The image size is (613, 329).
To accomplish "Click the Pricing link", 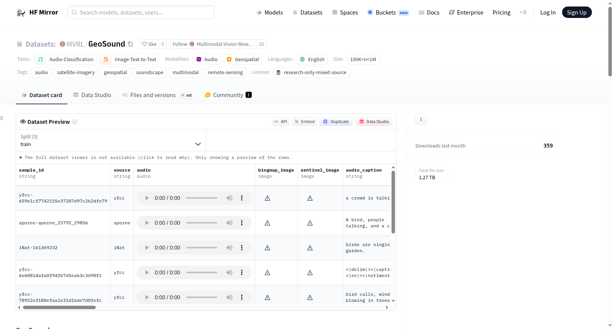I will coord(502,13).
